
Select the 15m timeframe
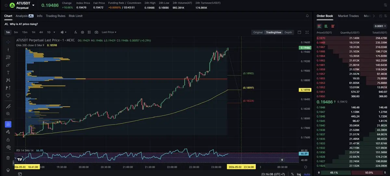coord(25,32)
